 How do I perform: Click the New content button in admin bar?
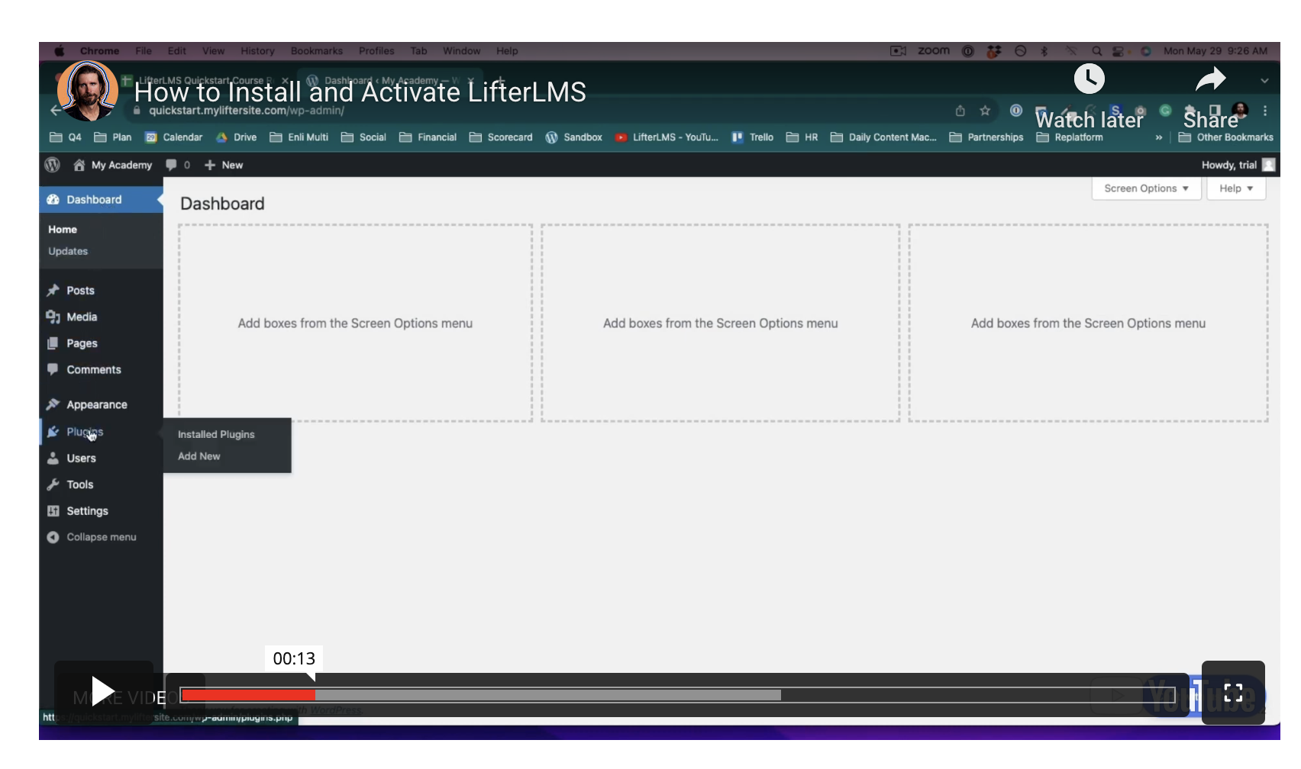(x=224, y=165)
